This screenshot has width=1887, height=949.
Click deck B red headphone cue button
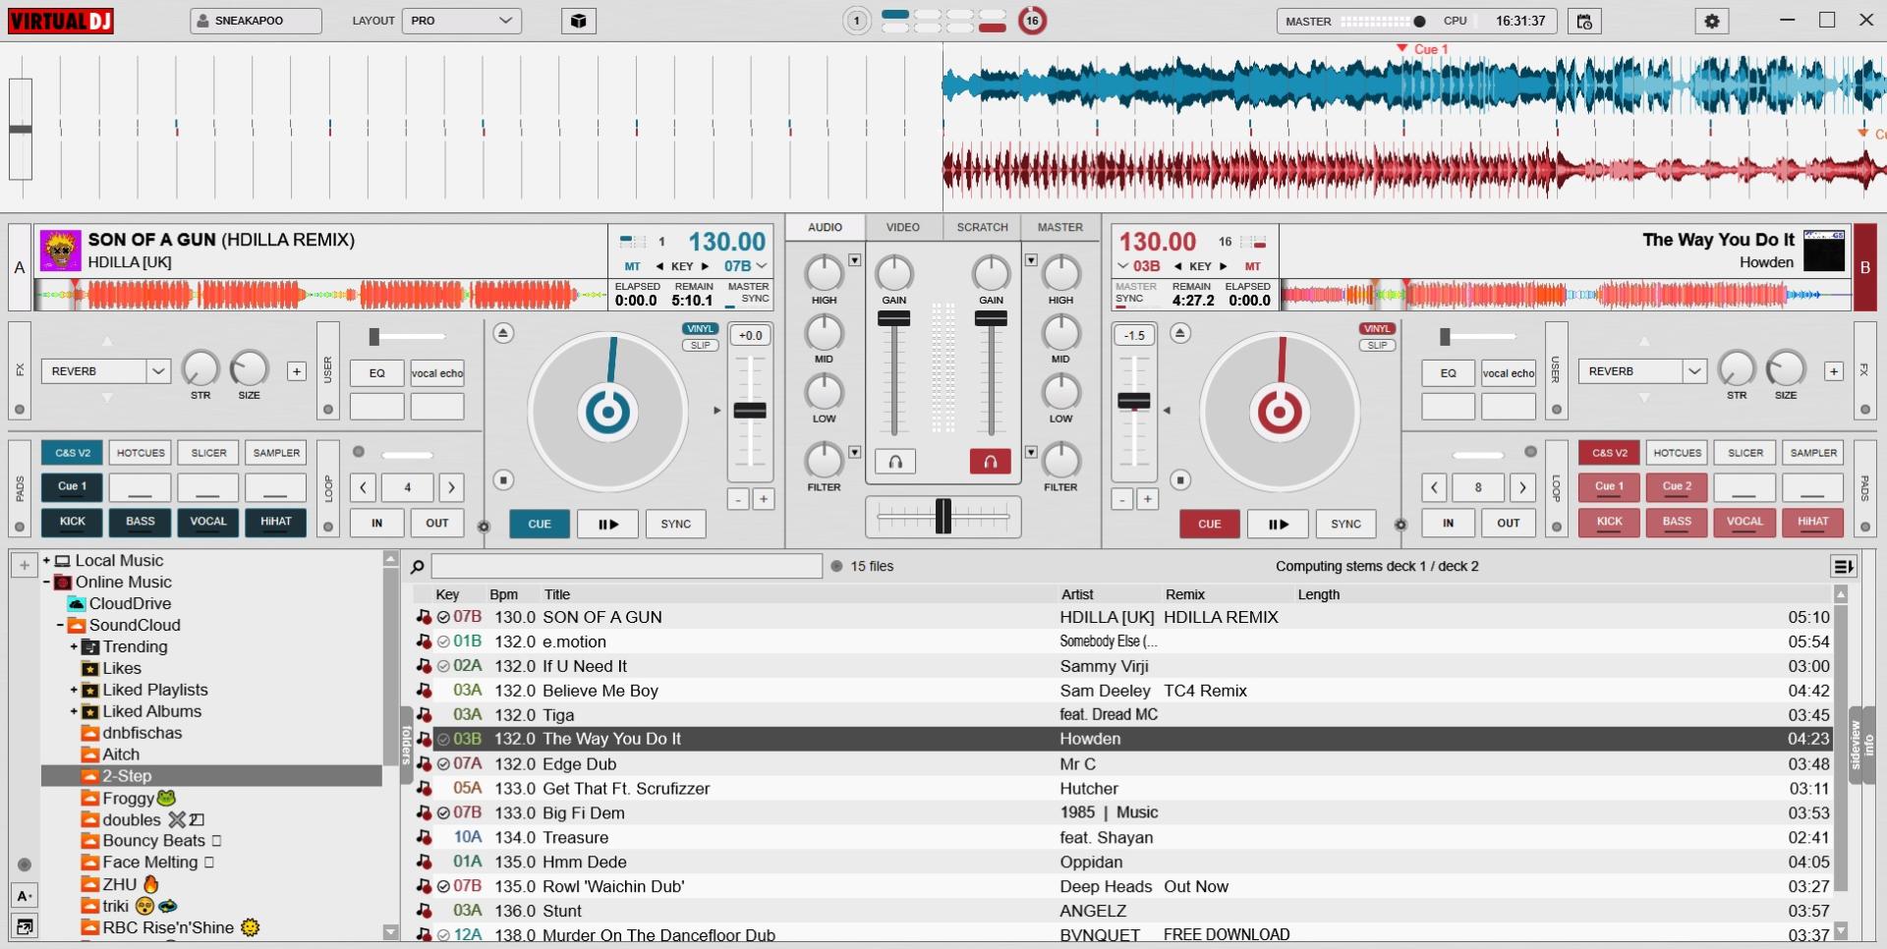pos(991,462)
